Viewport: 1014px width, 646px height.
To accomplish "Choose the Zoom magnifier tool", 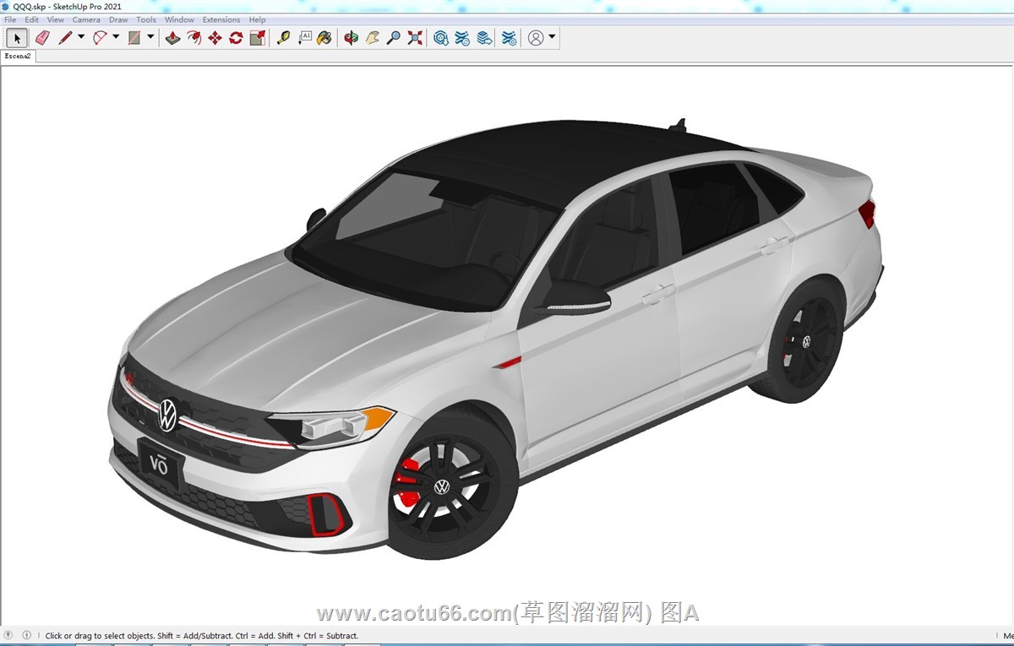I will pos(393,38).
